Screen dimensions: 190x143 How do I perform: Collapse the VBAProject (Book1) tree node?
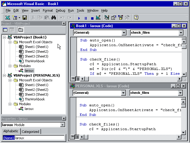(4, 37)
